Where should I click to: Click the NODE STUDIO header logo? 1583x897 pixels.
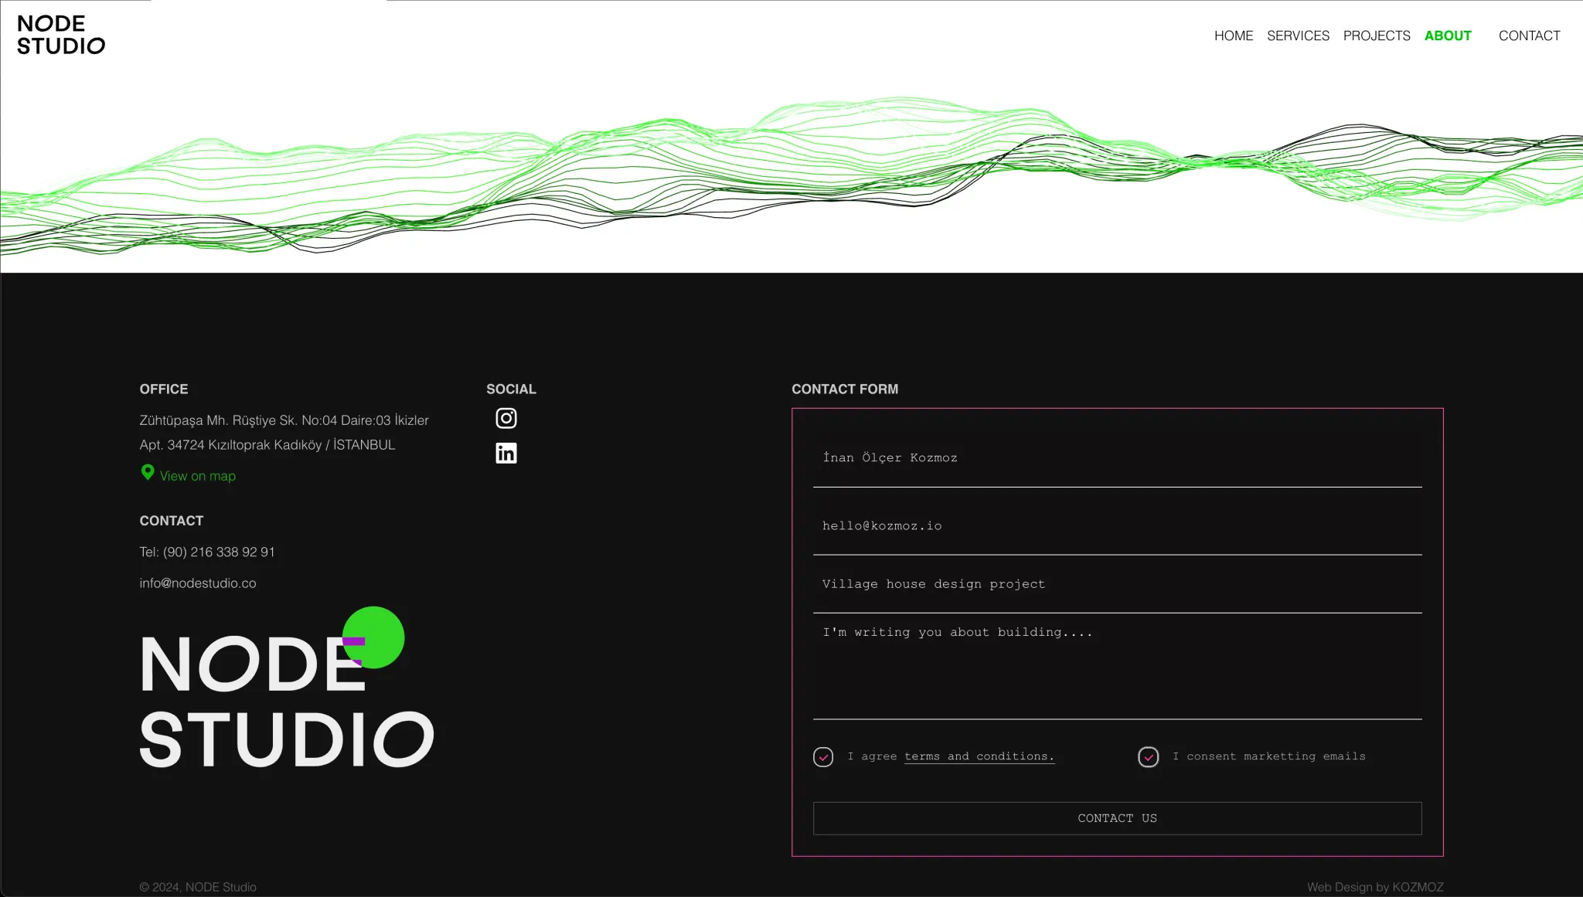(60, 35)
